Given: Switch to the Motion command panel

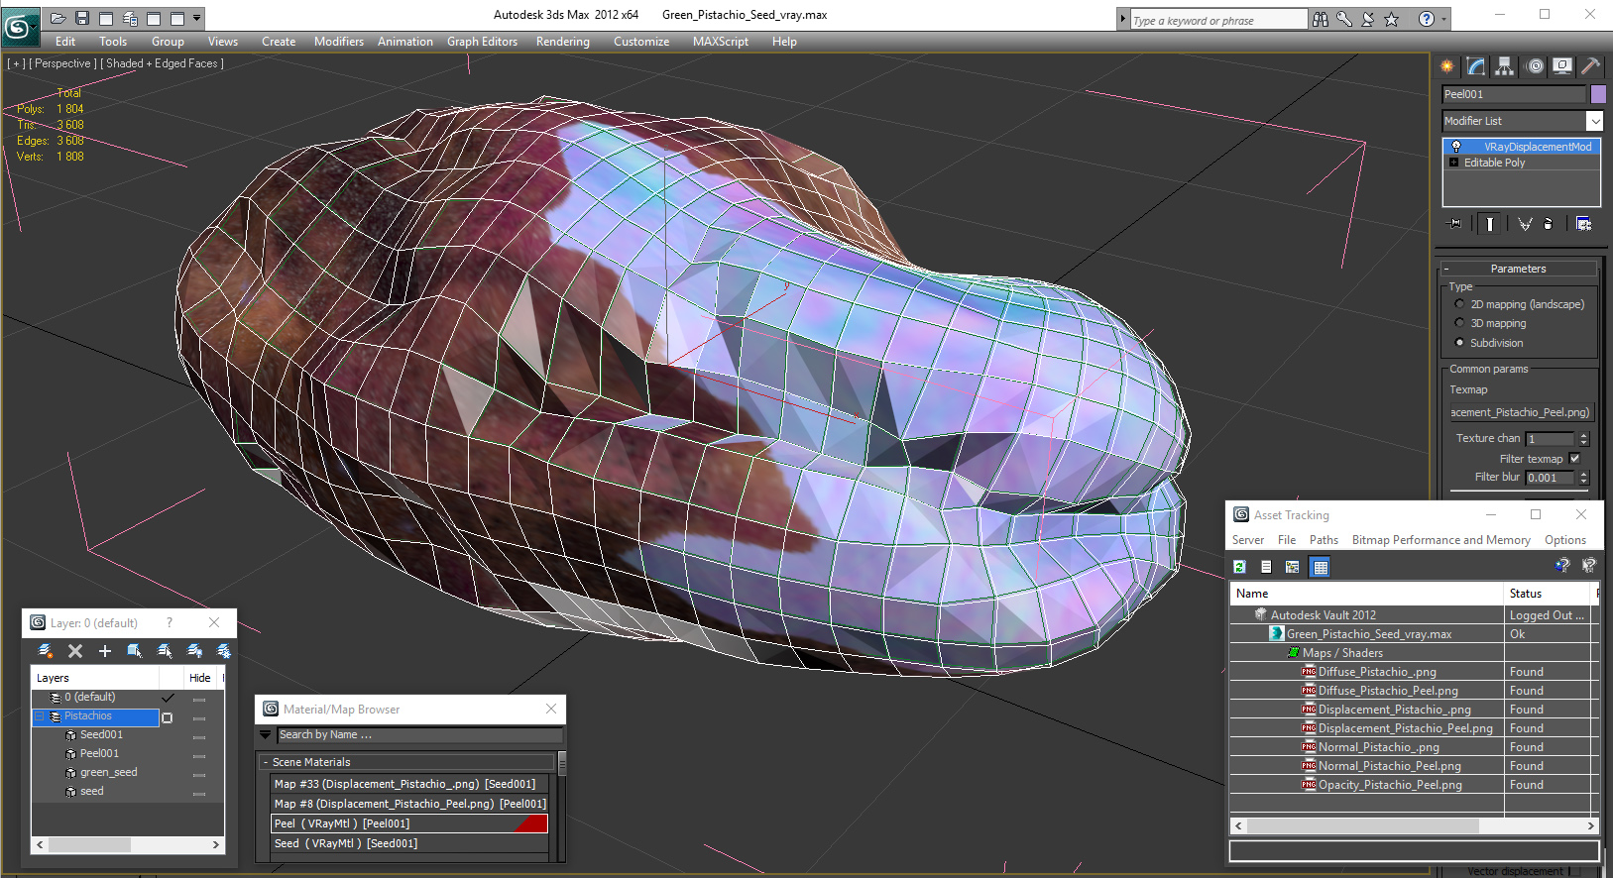Looking at the screenshot, I should pyautogui.click(x=1535, y=66).
